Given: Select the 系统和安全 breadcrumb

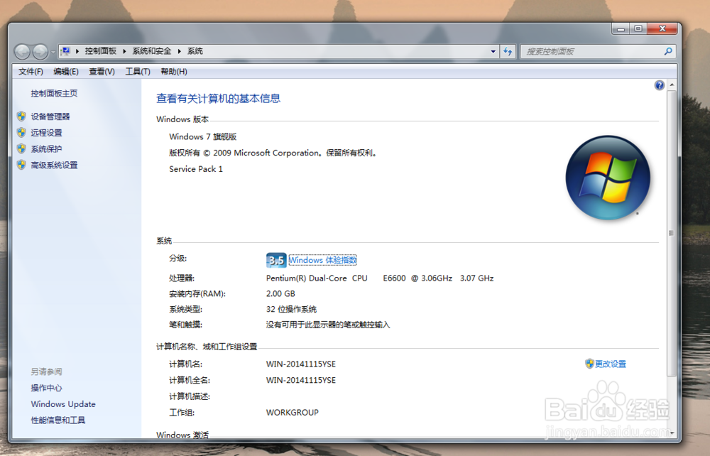Looking at the screenshot, I should click(152, 51).
